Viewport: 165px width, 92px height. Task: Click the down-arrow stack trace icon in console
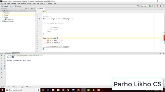coord(5,58)
